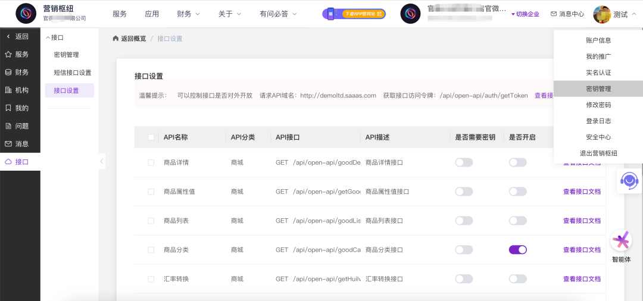Click the 服务 star icon in sidebar
The image size is (643, 301).
(8, 54)
